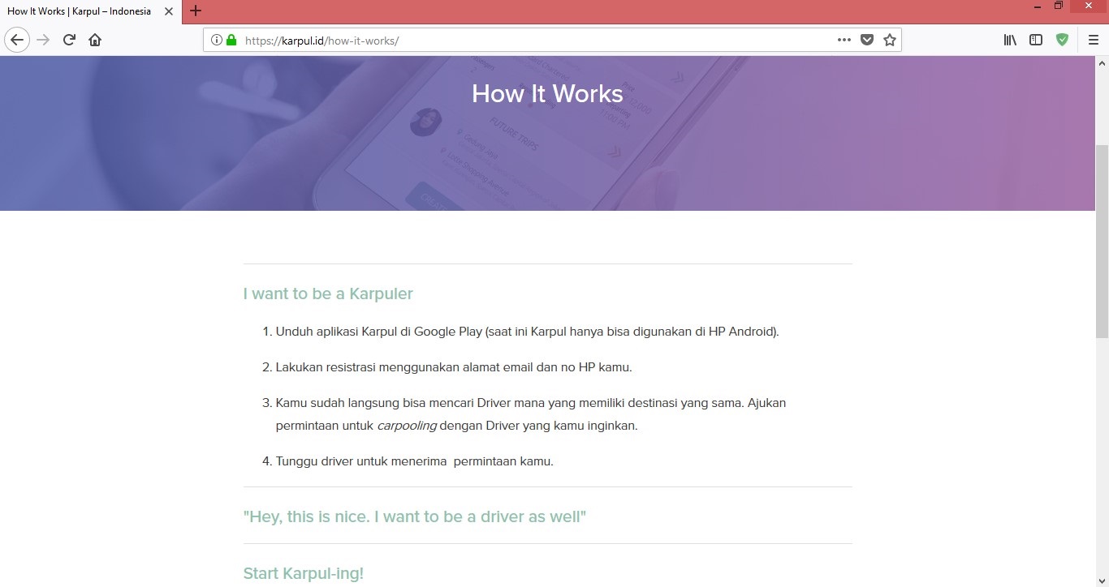The image size is (1109, 587).
Task: Click the browser Back arrow button
Action: coord(17,40)
